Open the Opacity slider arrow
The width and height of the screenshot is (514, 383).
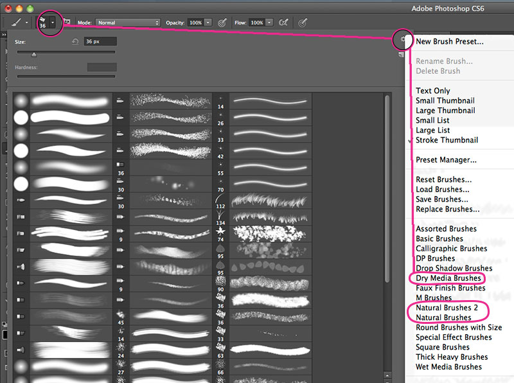click(x=208, y=22)
